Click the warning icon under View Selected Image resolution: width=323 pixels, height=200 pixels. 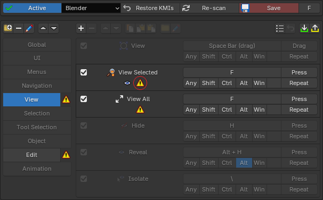pyautogui.click(x=140, y=83)
